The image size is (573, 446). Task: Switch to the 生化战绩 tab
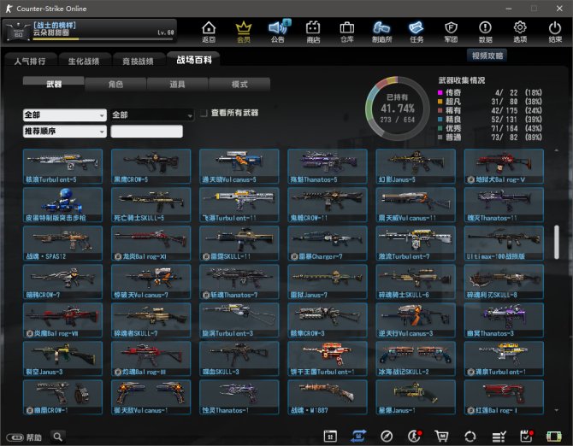tap(84, 61)
